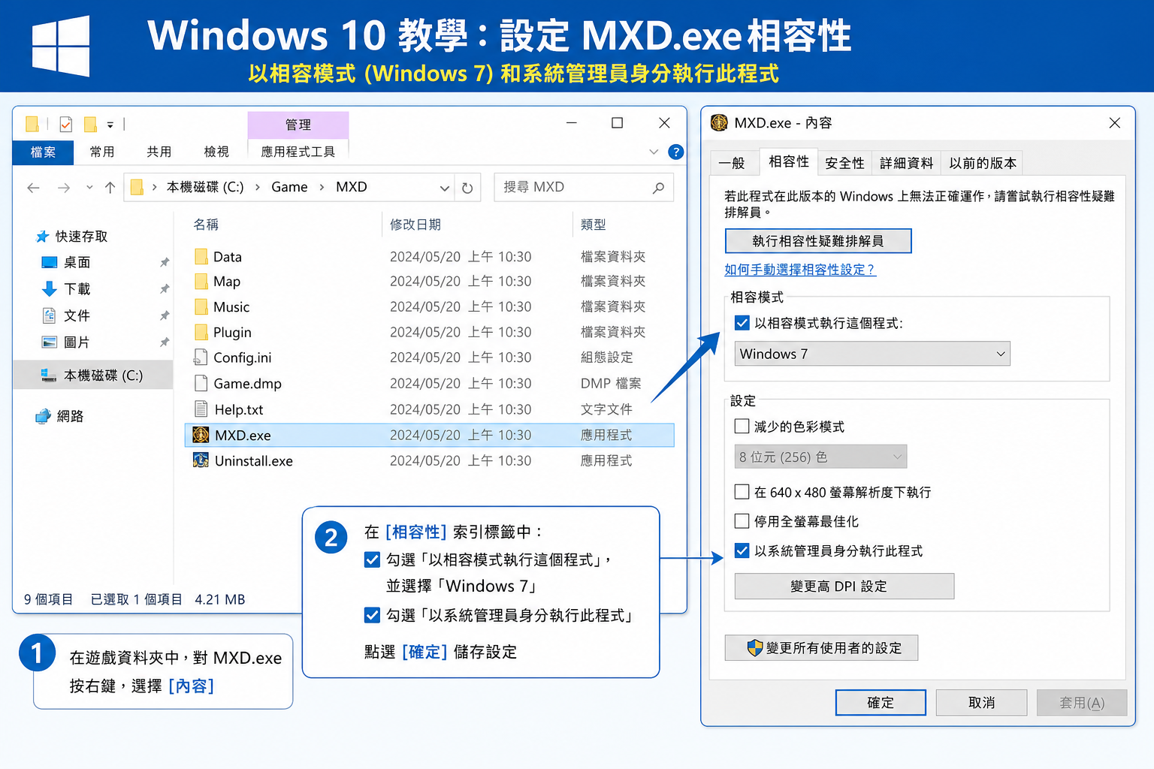Sort by the 修改日期 column header

[x=415, y=225]
